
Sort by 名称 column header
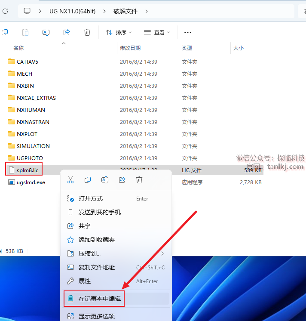(18, 48)
